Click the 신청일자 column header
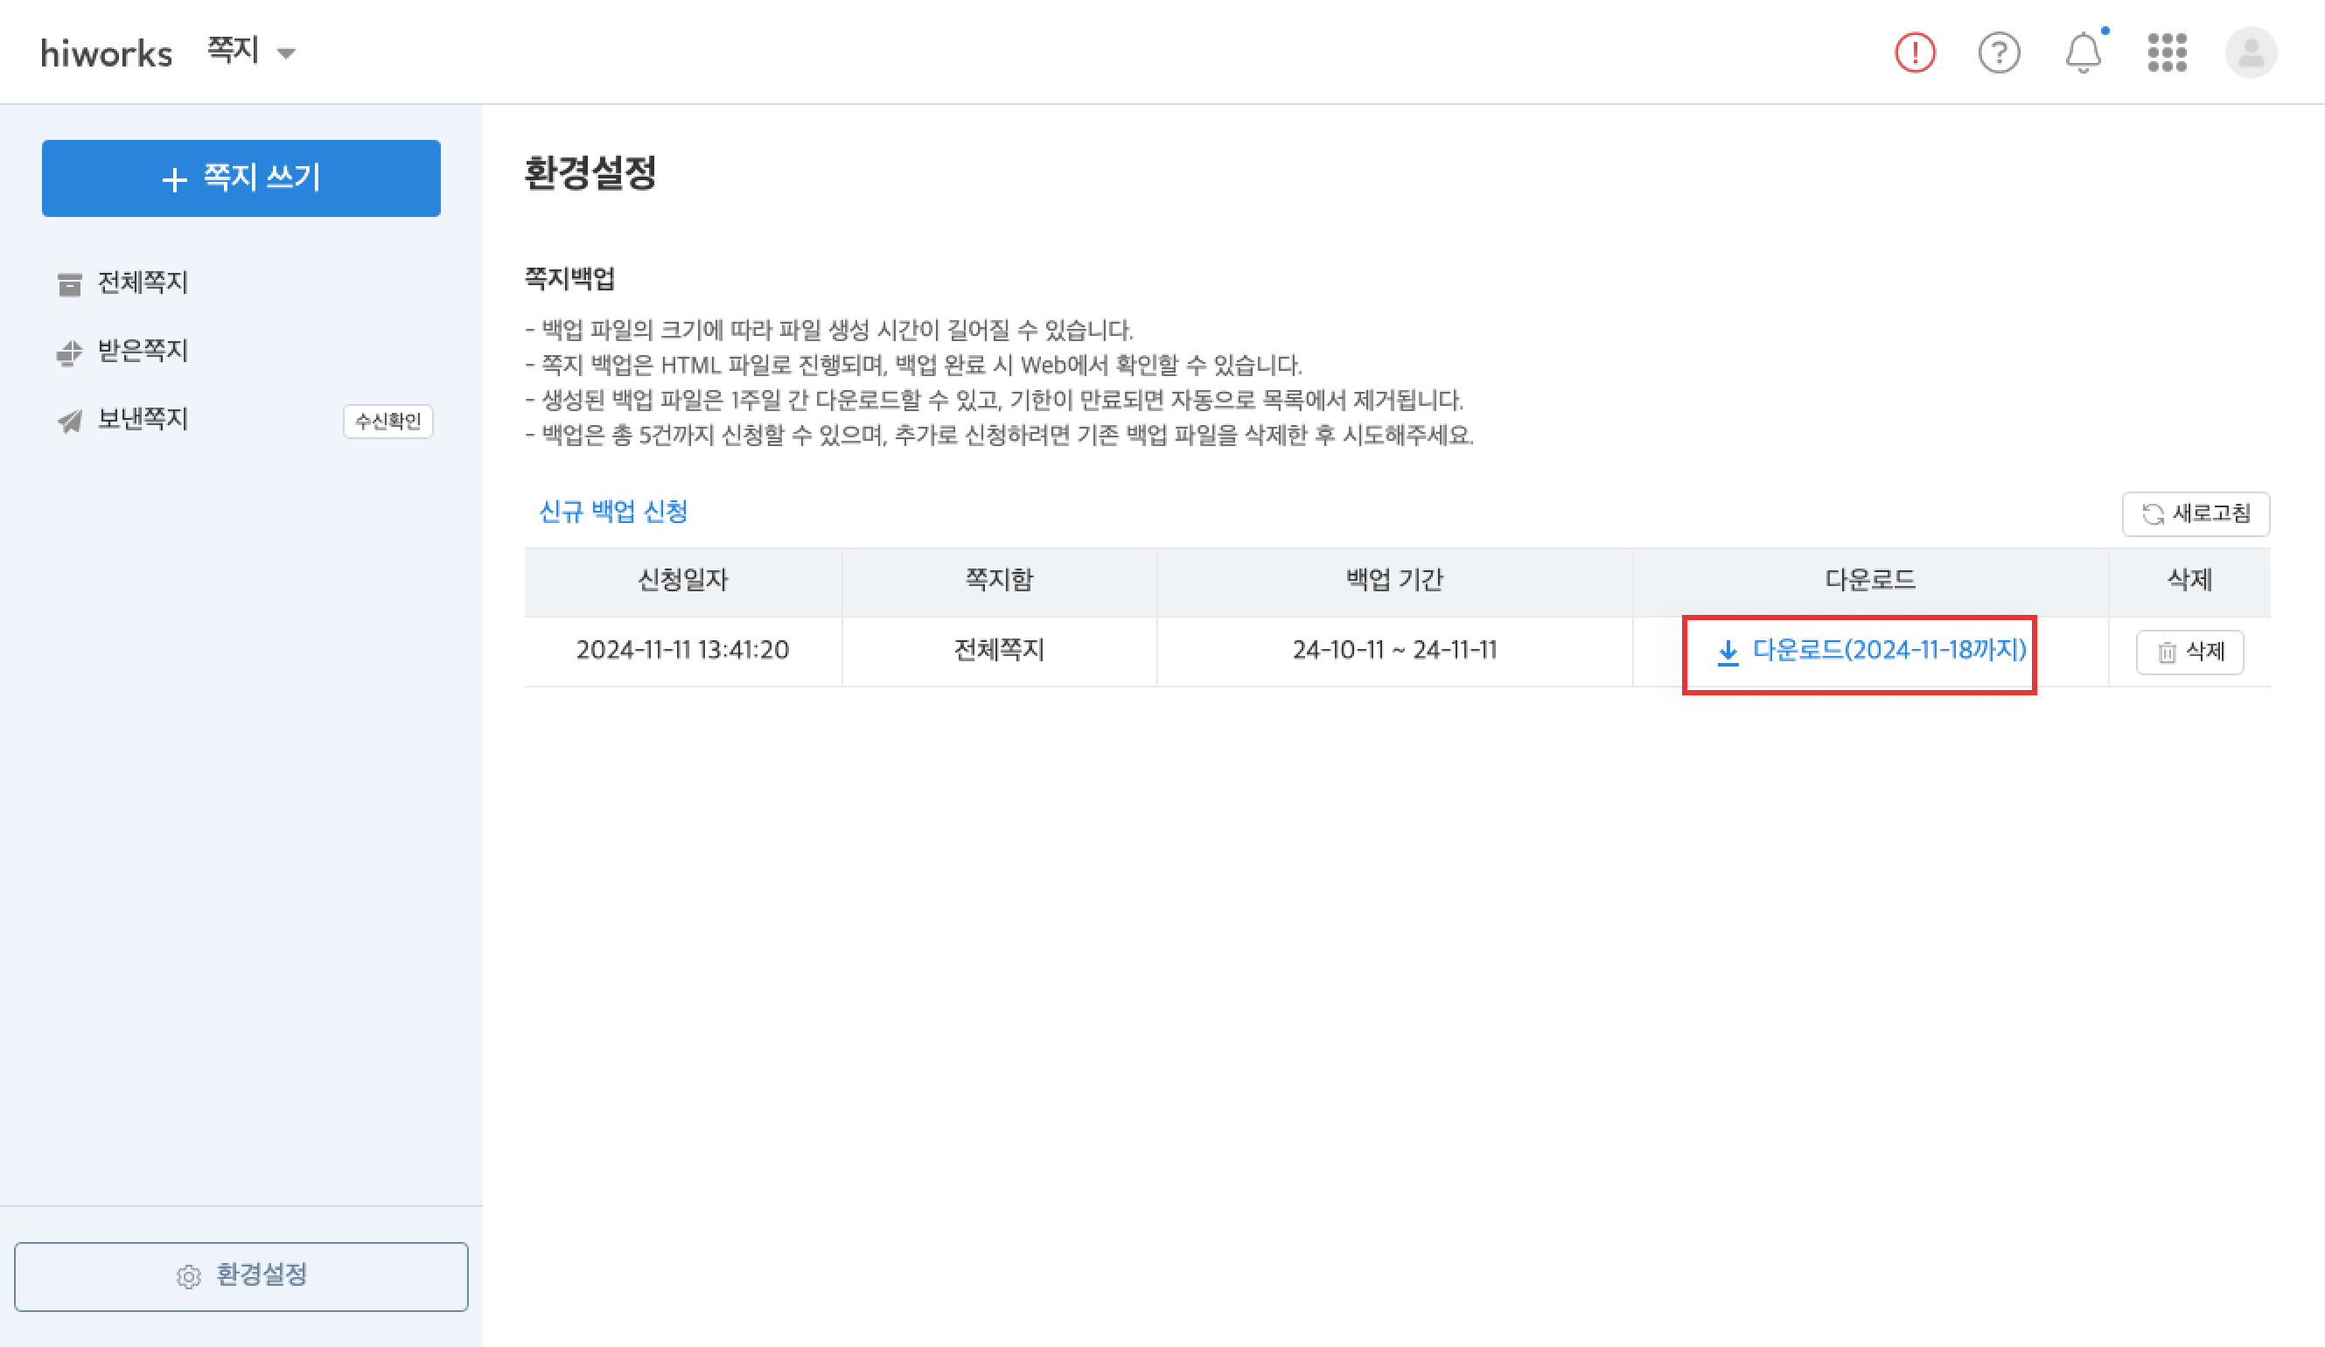Image resolution: width=2325 pixels, height=1347 pixels. (683, 580)
